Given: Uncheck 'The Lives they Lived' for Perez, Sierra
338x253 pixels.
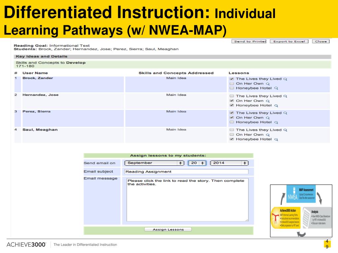Looking at the screenshot, I should [x=232, y=113].
